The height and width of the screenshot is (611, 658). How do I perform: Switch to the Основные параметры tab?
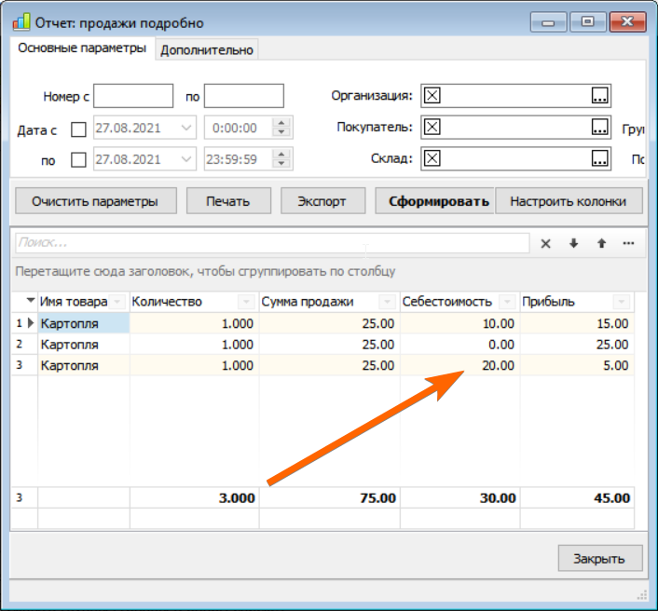82,48
